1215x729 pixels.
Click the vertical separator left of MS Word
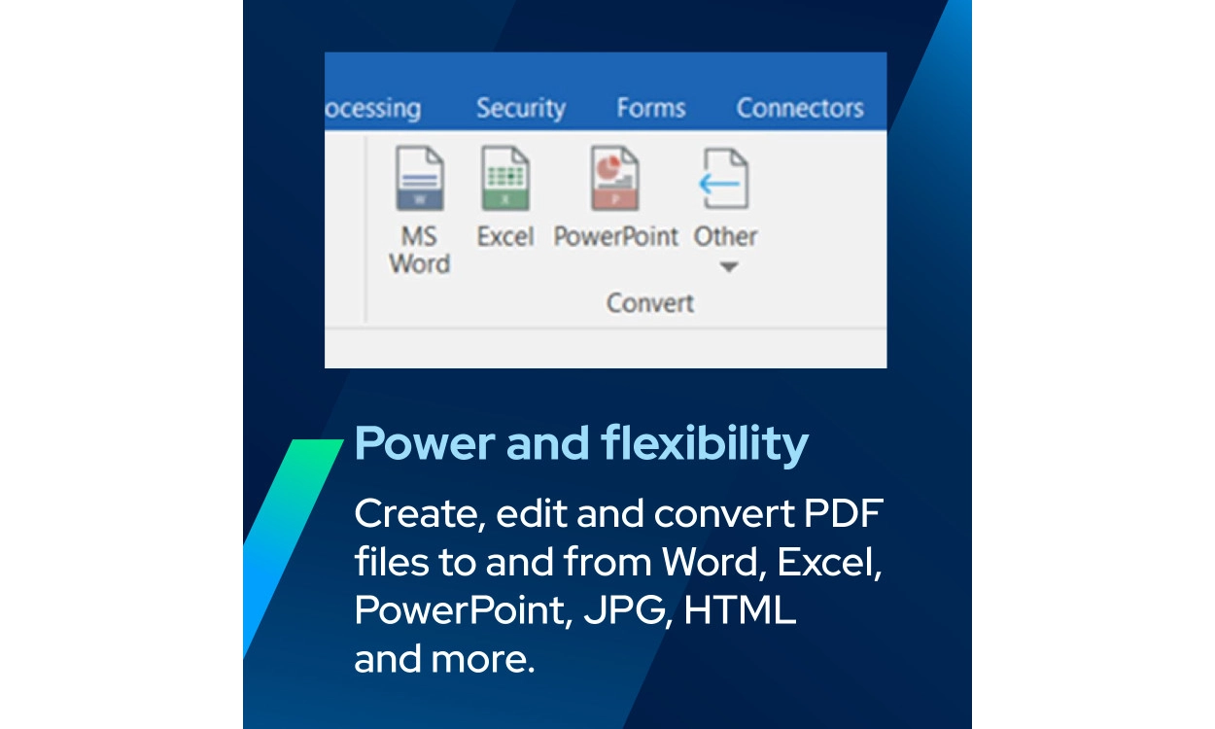[x=366, y=228]
